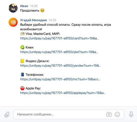Open the camera photo icon

pos(109,114)
